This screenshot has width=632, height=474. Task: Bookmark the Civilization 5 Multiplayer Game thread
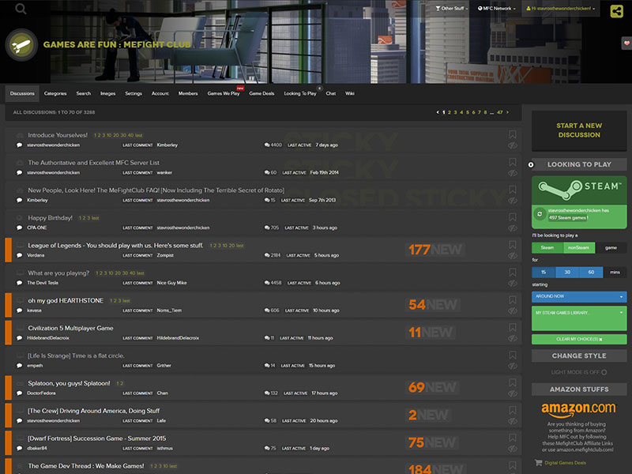(x=512, y=327)
